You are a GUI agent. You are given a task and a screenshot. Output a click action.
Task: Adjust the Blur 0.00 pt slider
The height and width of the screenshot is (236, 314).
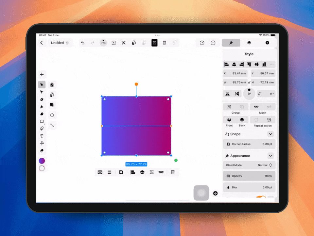[249, 187]
